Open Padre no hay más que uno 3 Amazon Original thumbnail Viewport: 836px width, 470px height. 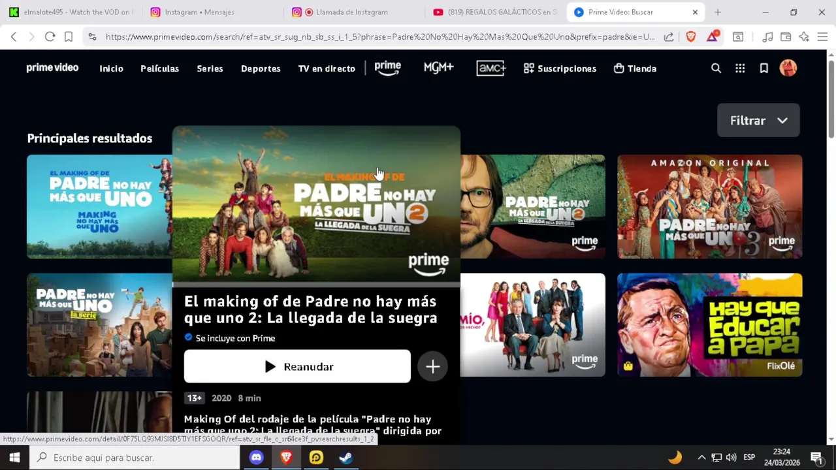pos(709,206)
